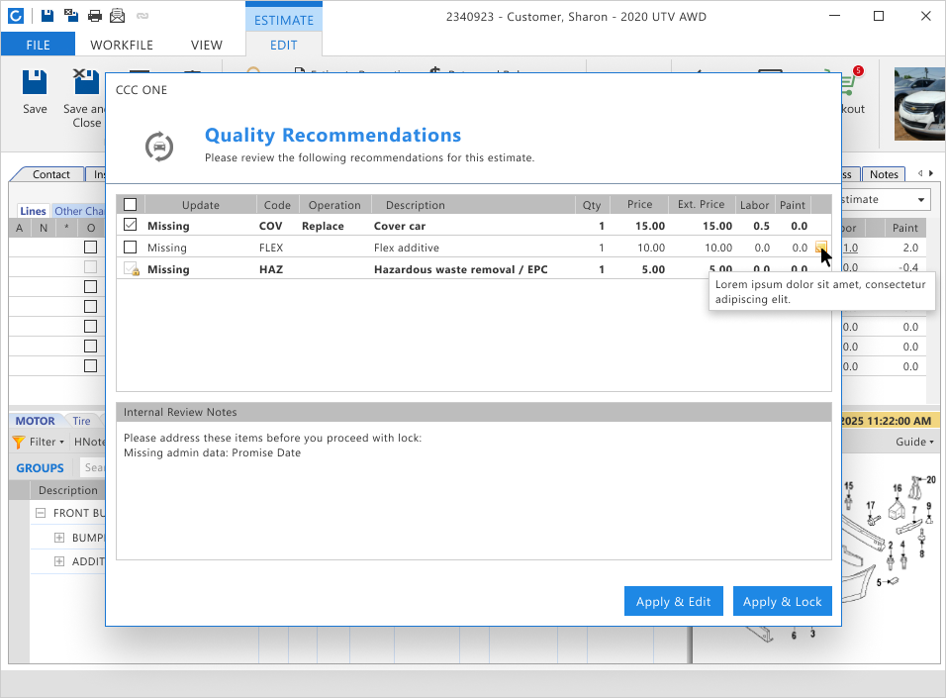Click the small save-and-close icon in the title bar

point(70,16)
